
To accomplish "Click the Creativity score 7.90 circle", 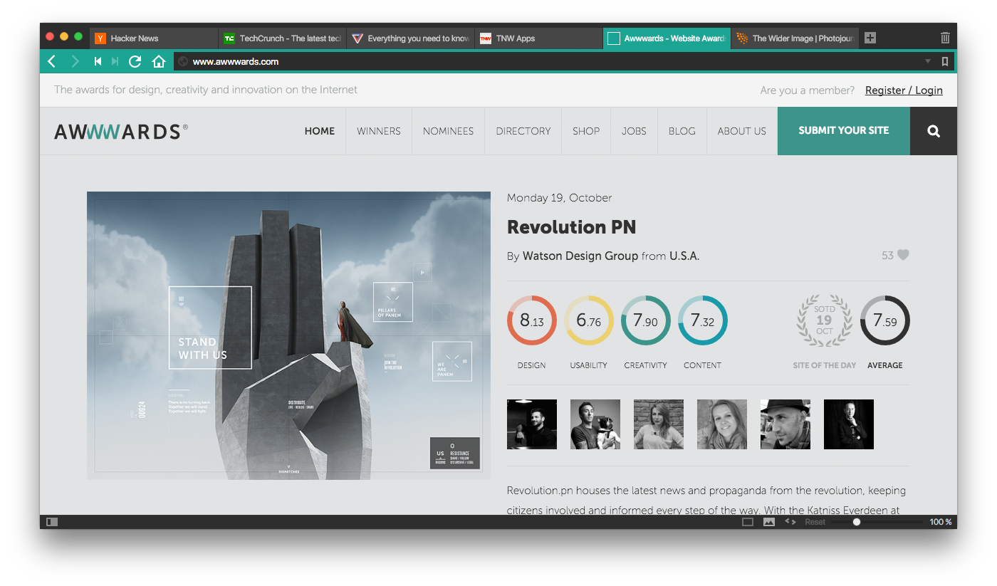I will coord(646,320).
